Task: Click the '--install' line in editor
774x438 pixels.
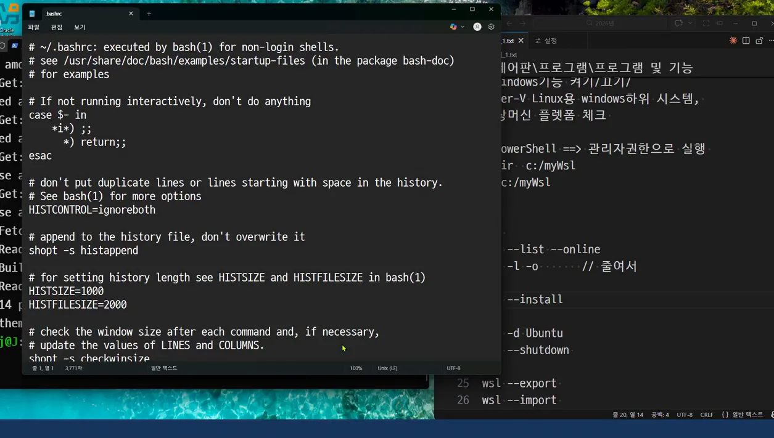Action: [x=535, y=299]
